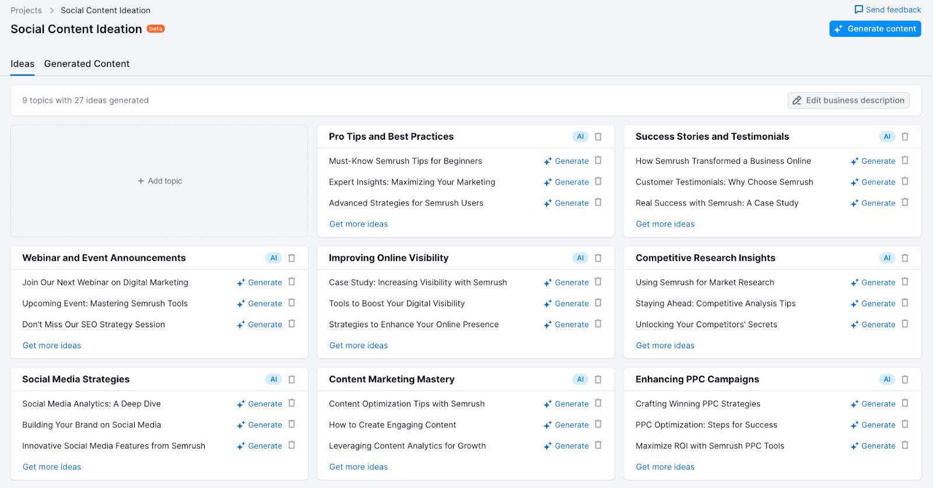Get more ideas for Webinar and Event Announcements
933x488 pixels.
click(52, 345)
